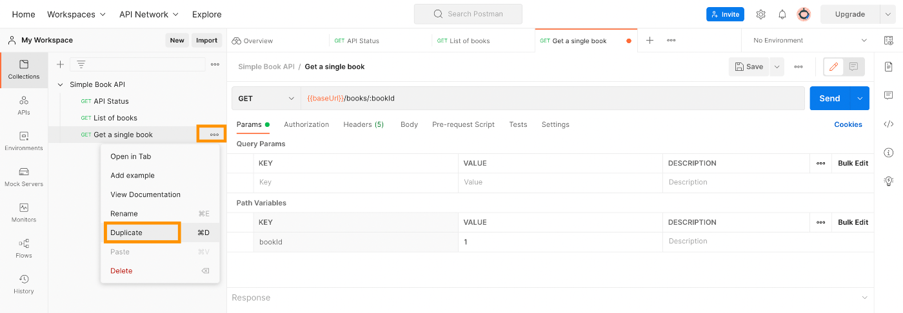The width and height of the screenshot is (903, 313).
Task: Add a new request tab with plus icon
Action: (650, 41)
